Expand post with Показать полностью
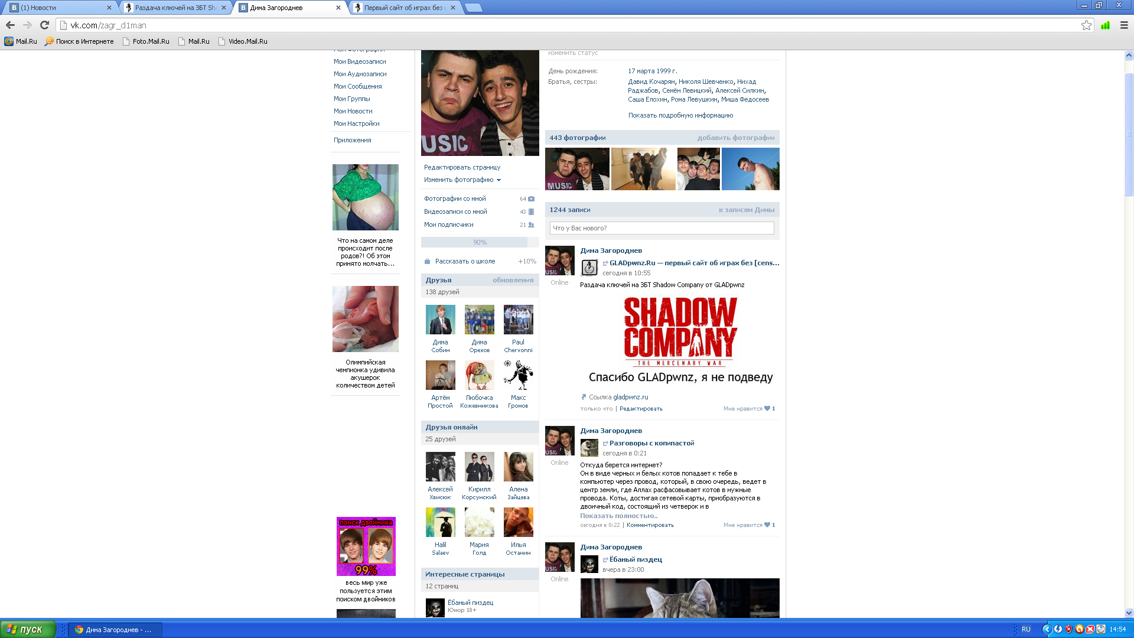Viewport: 1134px width, 638px height. 618,516
